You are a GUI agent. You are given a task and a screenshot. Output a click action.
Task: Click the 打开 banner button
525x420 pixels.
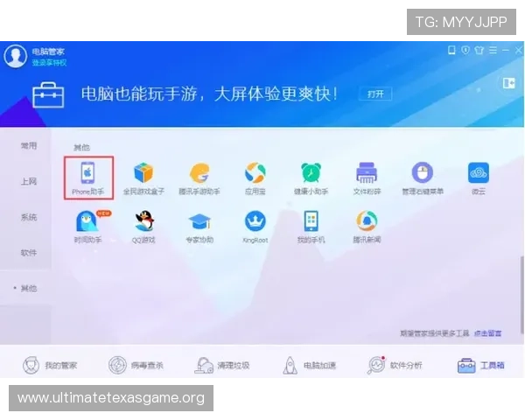click(x=375, y=94)
